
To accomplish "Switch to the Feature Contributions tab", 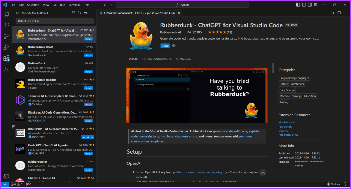I will pyautogui.click(x=157, y=59).
